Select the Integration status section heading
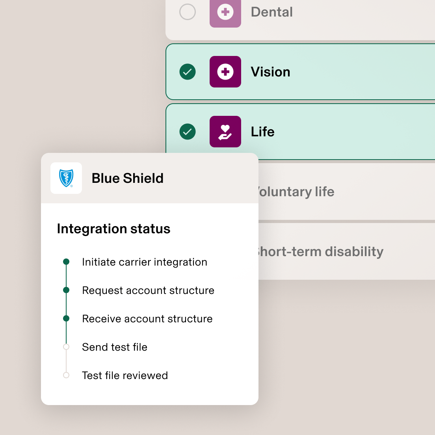Screen dimensions: 435x435 [x=113, y=229]
